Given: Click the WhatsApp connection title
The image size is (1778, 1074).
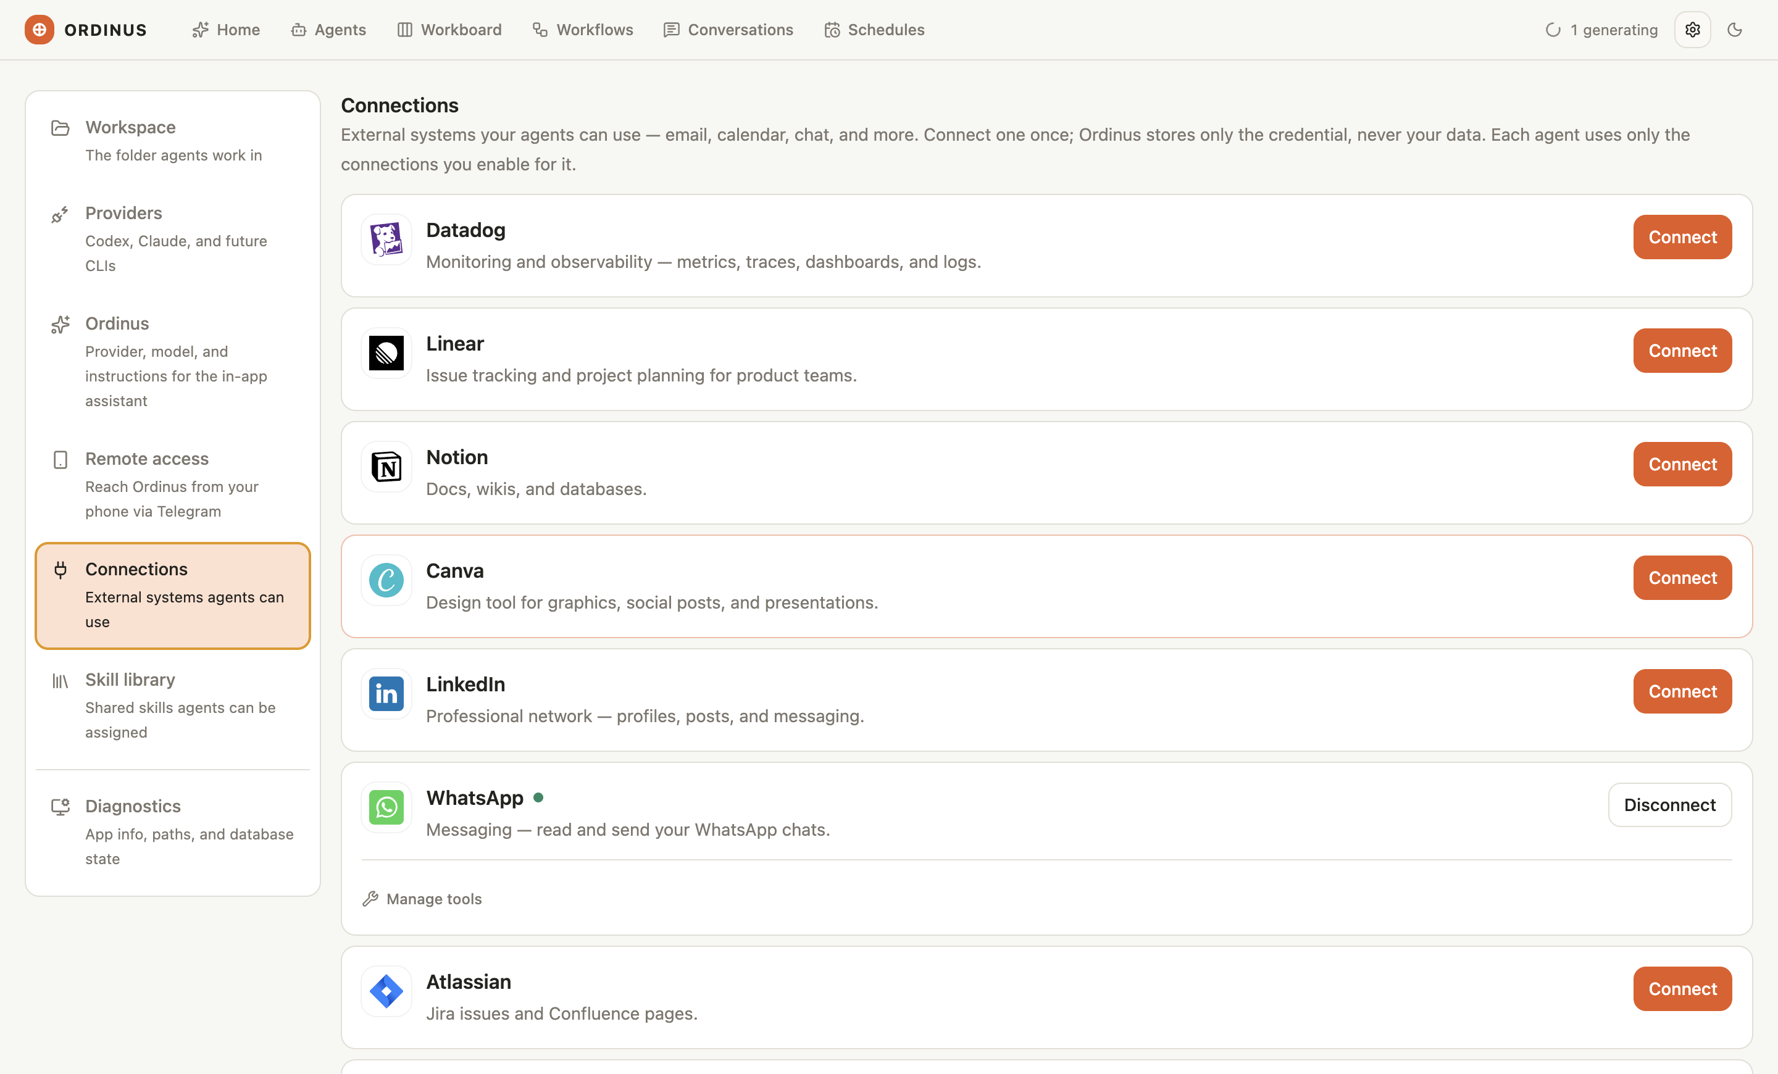Looking at the screenshot, I should click(475, 797).
